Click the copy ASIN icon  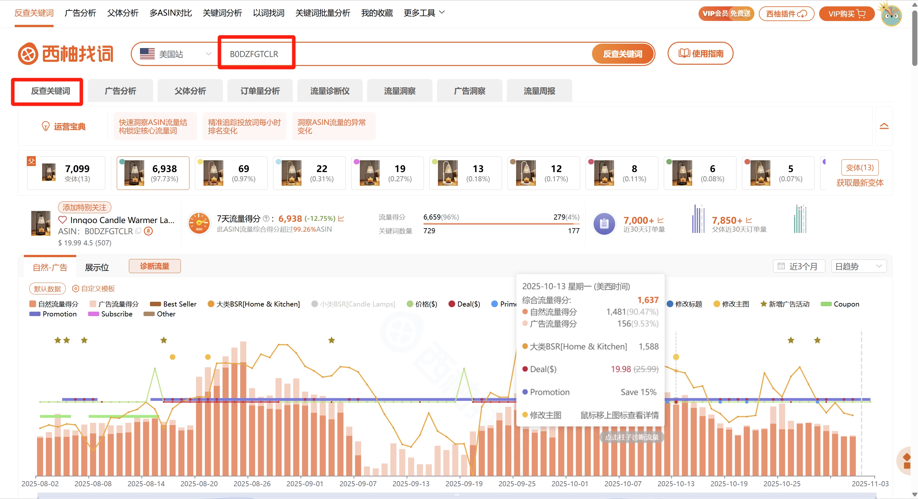click(138, 231)
